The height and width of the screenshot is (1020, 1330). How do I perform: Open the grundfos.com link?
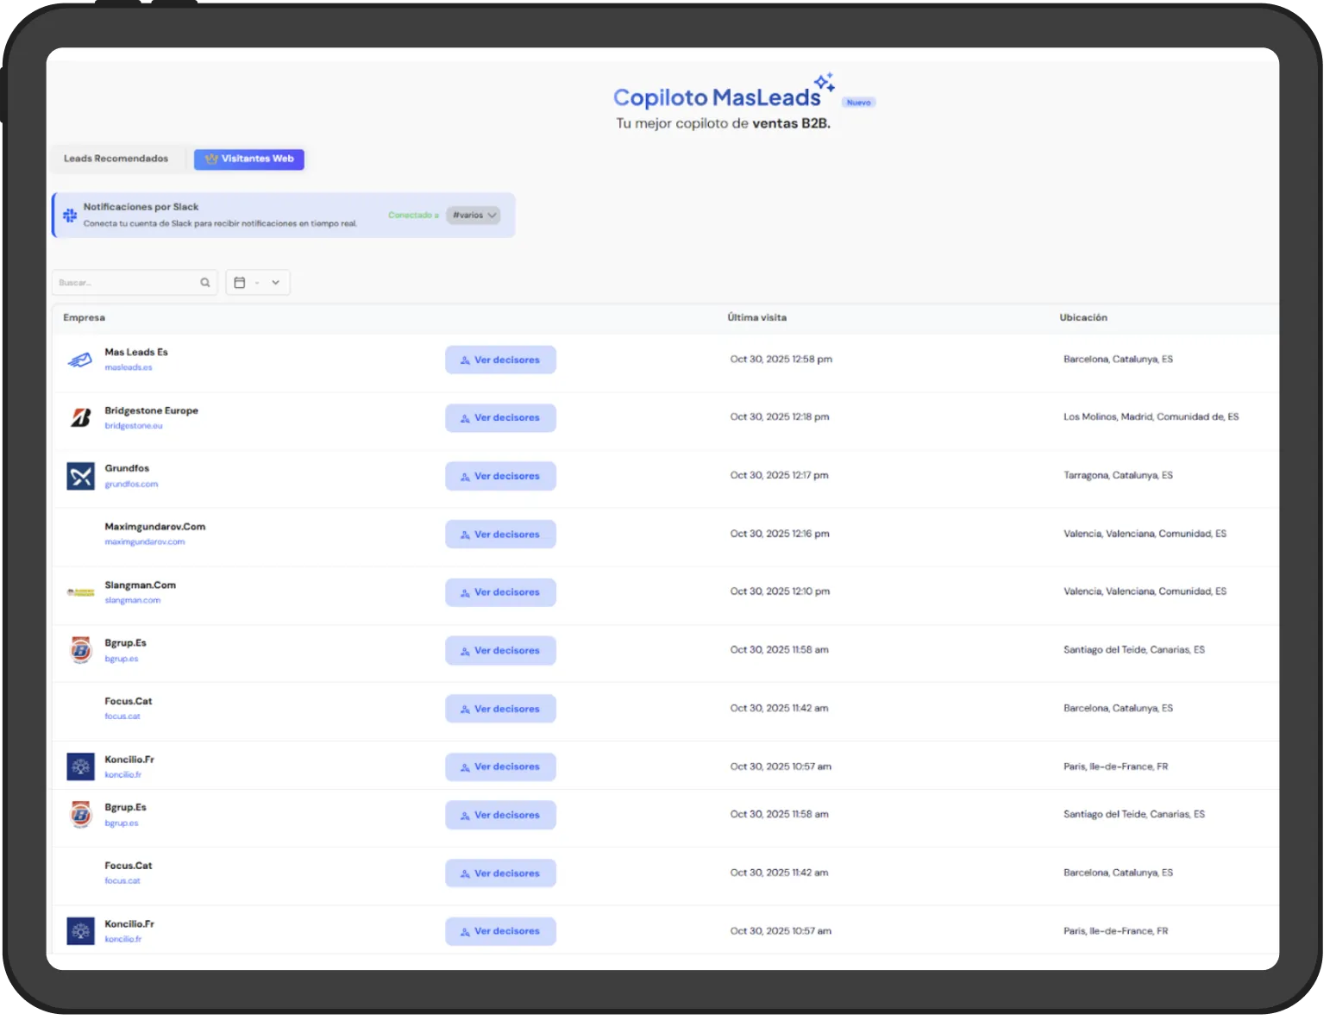click(131, 485)
